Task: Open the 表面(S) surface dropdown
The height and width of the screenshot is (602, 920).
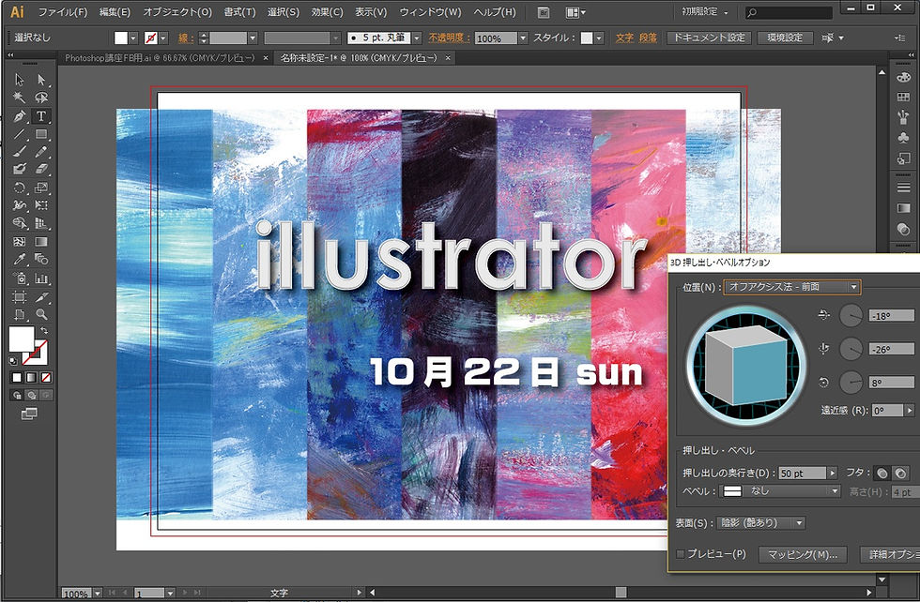Action: pyautogui.click(x=761, y=523)
